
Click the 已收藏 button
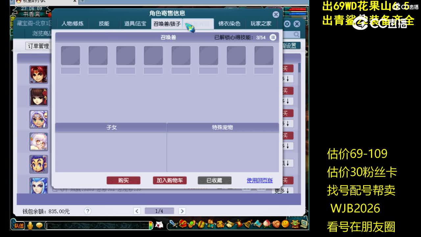click(214, 180)
